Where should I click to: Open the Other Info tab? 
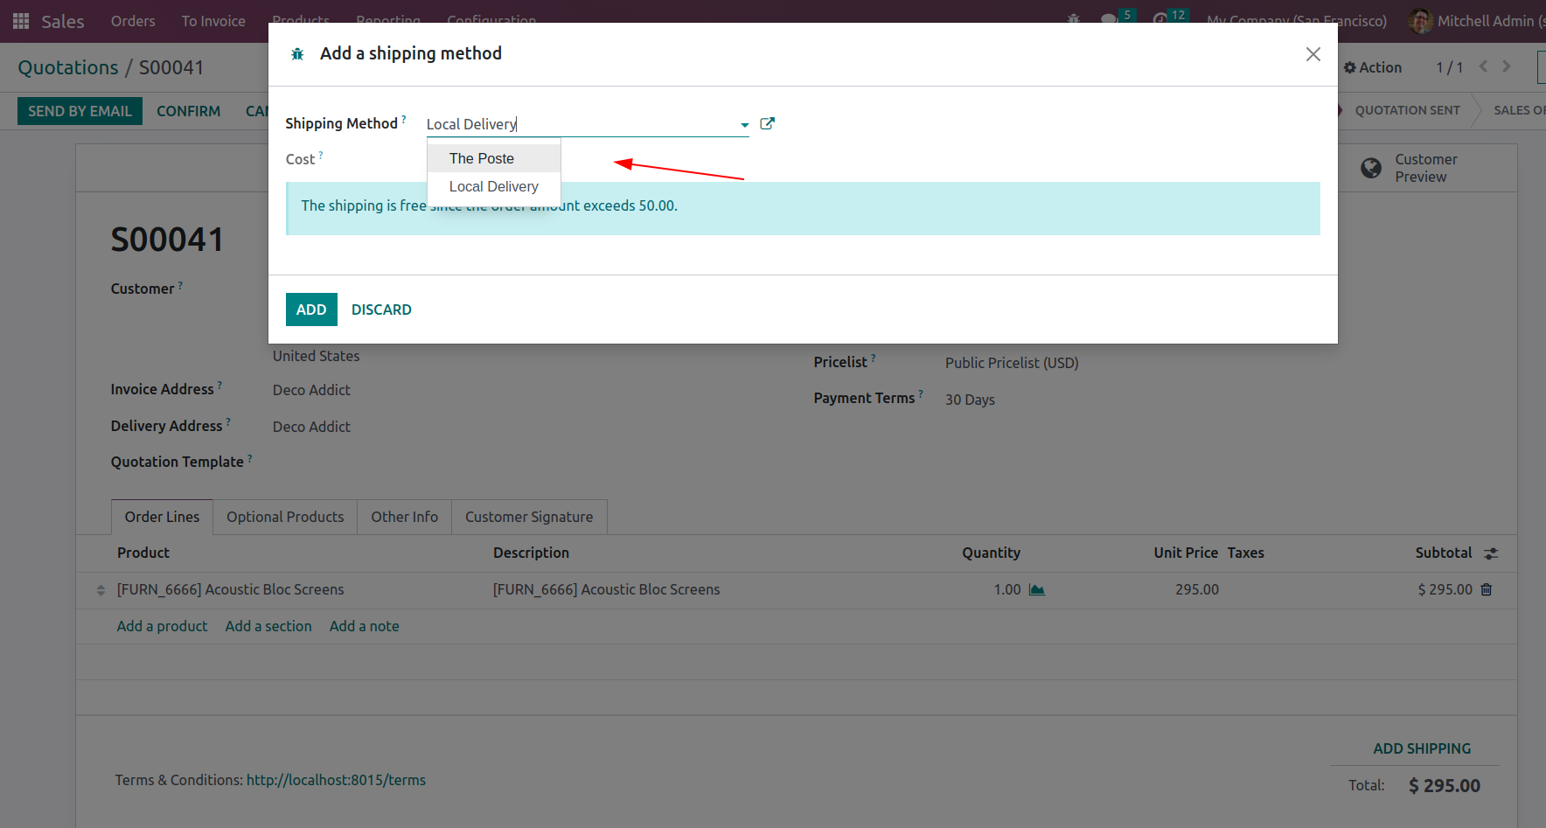tap(404, 517)
